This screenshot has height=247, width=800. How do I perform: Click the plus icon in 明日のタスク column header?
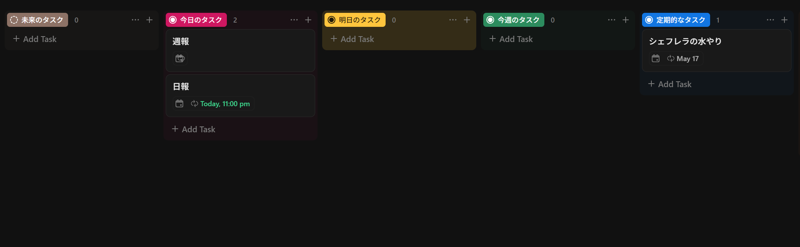pos(467,20)
